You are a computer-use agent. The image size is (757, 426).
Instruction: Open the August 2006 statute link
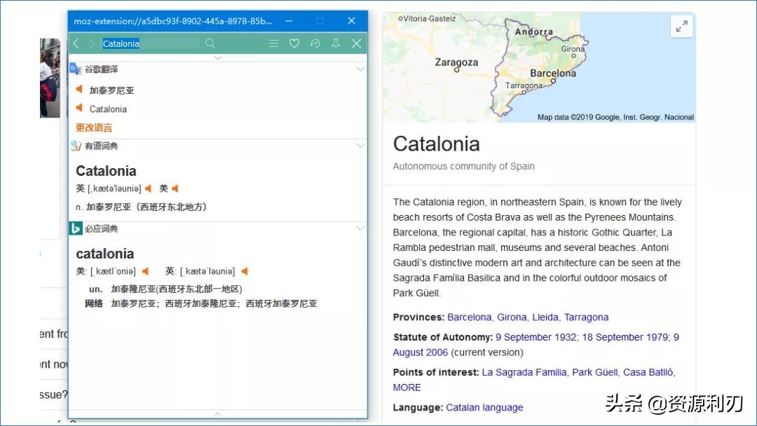(421, 352)
